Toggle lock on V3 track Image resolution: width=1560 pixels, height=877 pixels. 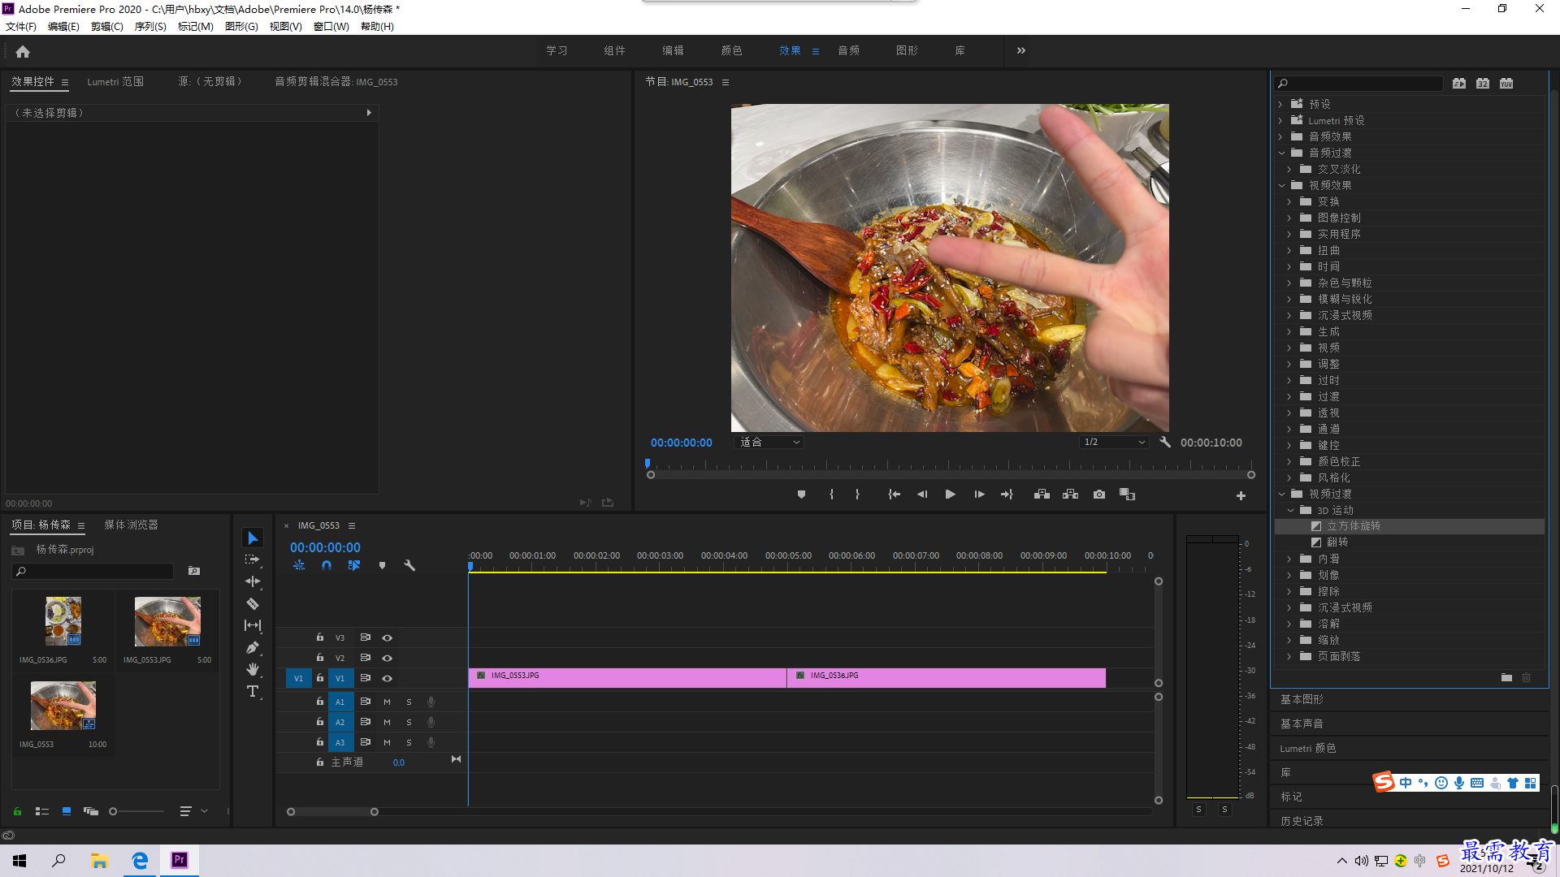[320, 637]
